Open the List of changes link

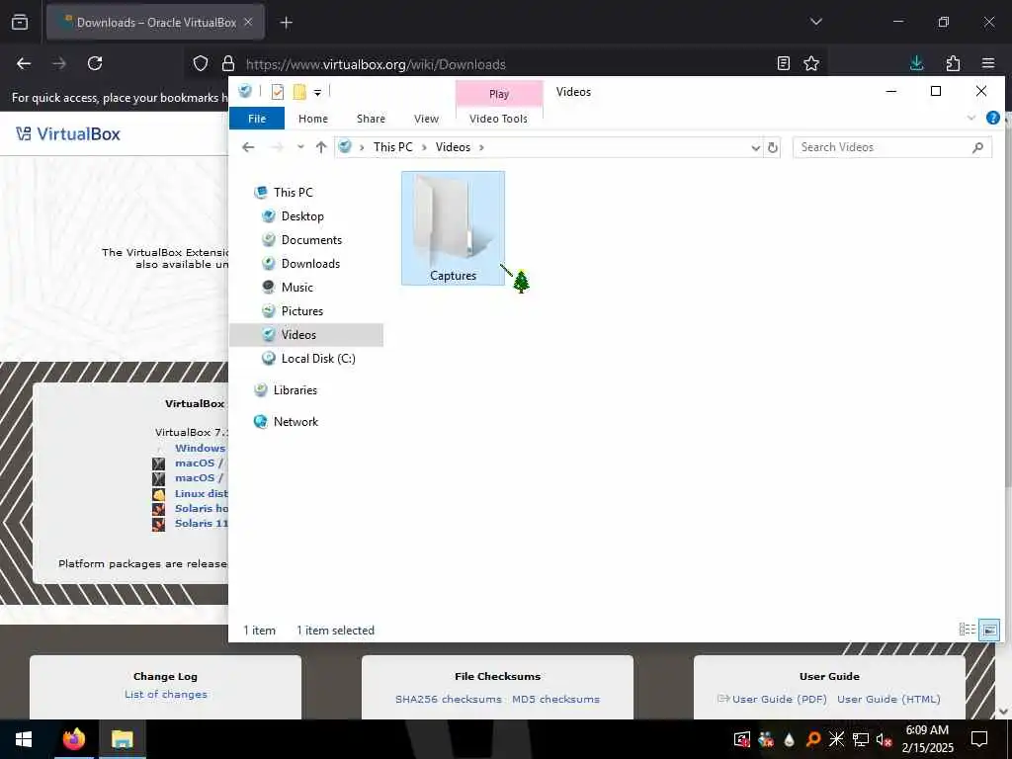click(166, 695)
